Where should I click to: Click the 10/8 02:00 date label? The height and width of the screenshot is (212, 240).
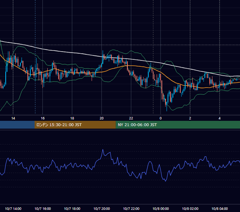(x=190, y=208)
